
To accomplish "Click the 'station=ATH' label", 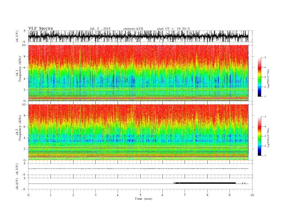I will coord(133,29).
